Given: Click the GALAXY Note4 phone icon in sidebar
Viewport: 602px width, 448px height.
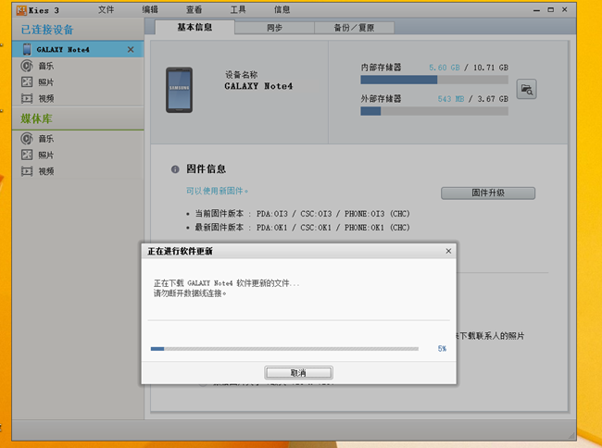Looking at the screenshot, I should click(x=27, y=49).
